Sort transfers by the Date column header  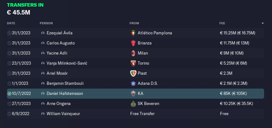11,23
